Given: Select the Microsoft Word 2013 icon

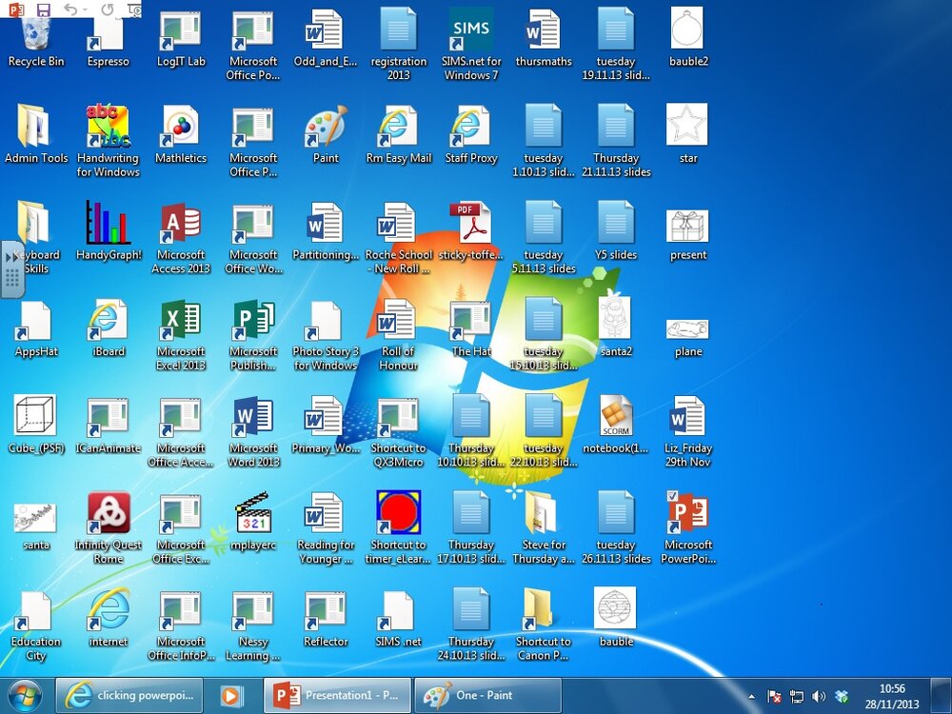Looking at the screenshot, I should tap(253, 417).
